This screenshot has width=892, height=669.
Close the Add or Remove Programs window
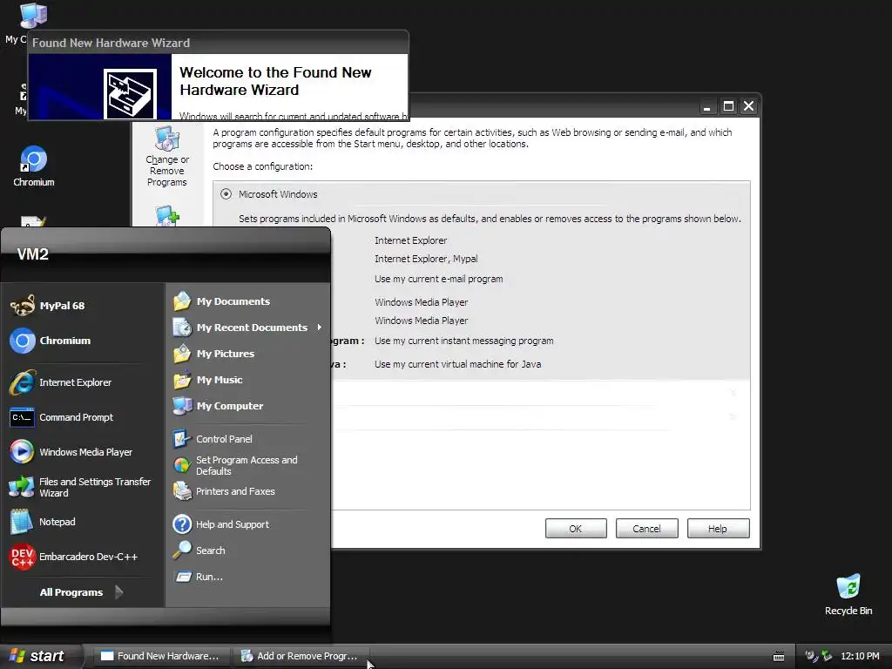(x=748, y=106)
